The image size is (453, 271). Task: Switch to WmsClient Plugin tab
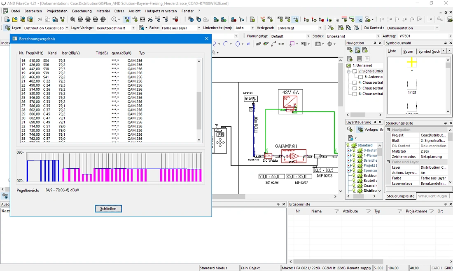point(432,196)
